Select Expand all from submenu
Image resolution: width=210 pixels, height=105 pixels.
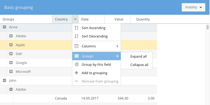click(x=138, y=56)
